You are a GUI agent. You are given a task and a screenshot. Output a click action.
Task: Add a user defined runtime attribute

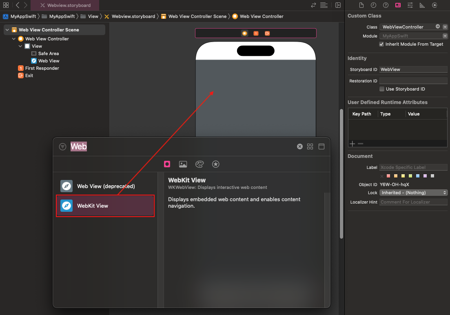pyautogui.click(x=352, y=144)
